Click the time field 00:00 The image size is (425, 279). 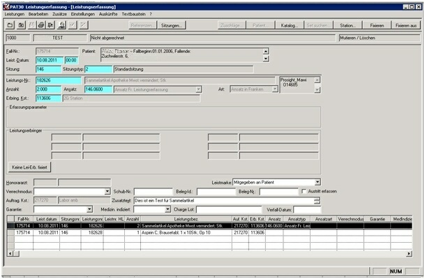72,60
